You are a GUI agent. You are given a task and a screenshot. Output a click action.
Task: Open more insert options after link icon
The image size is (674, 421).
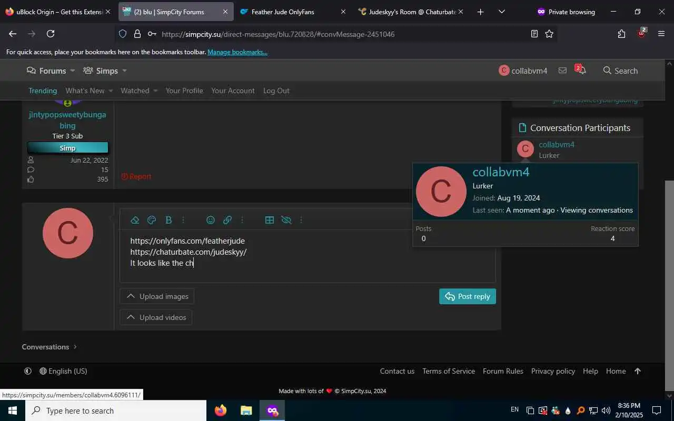click(x=242, y=220)
